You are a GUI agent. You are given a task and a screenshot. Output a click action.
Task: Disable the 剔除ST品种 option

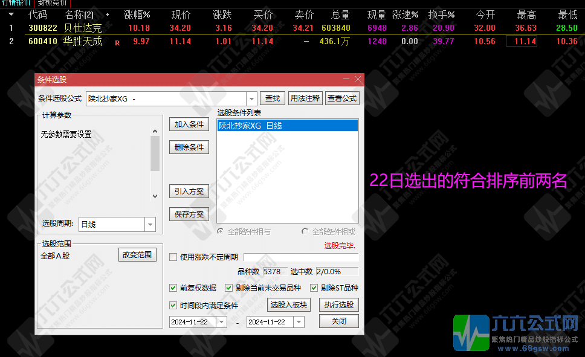click(314, 288)
